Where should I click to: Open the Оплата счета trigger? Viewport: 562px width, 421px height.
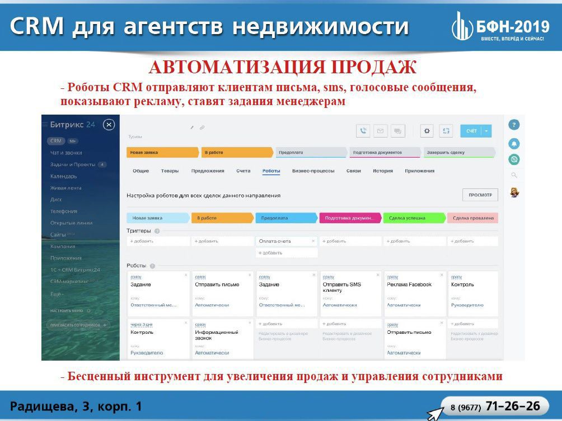coord(275,242)
